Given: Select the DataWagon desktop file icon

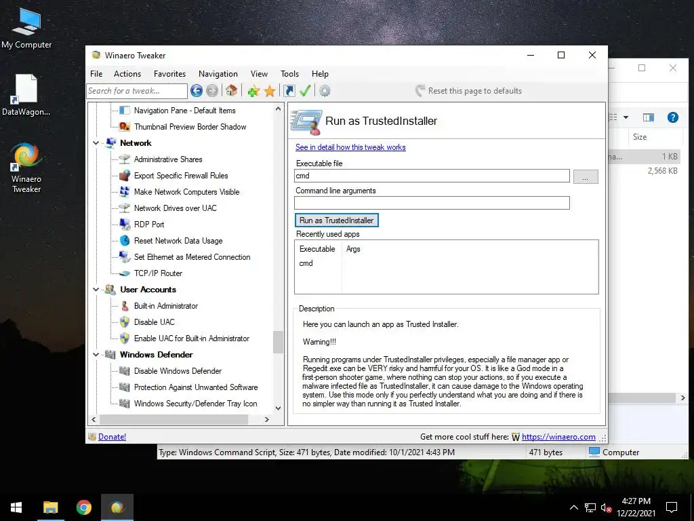Looking at the screenshot, I should pyautogui.click(x=26, y=95).
